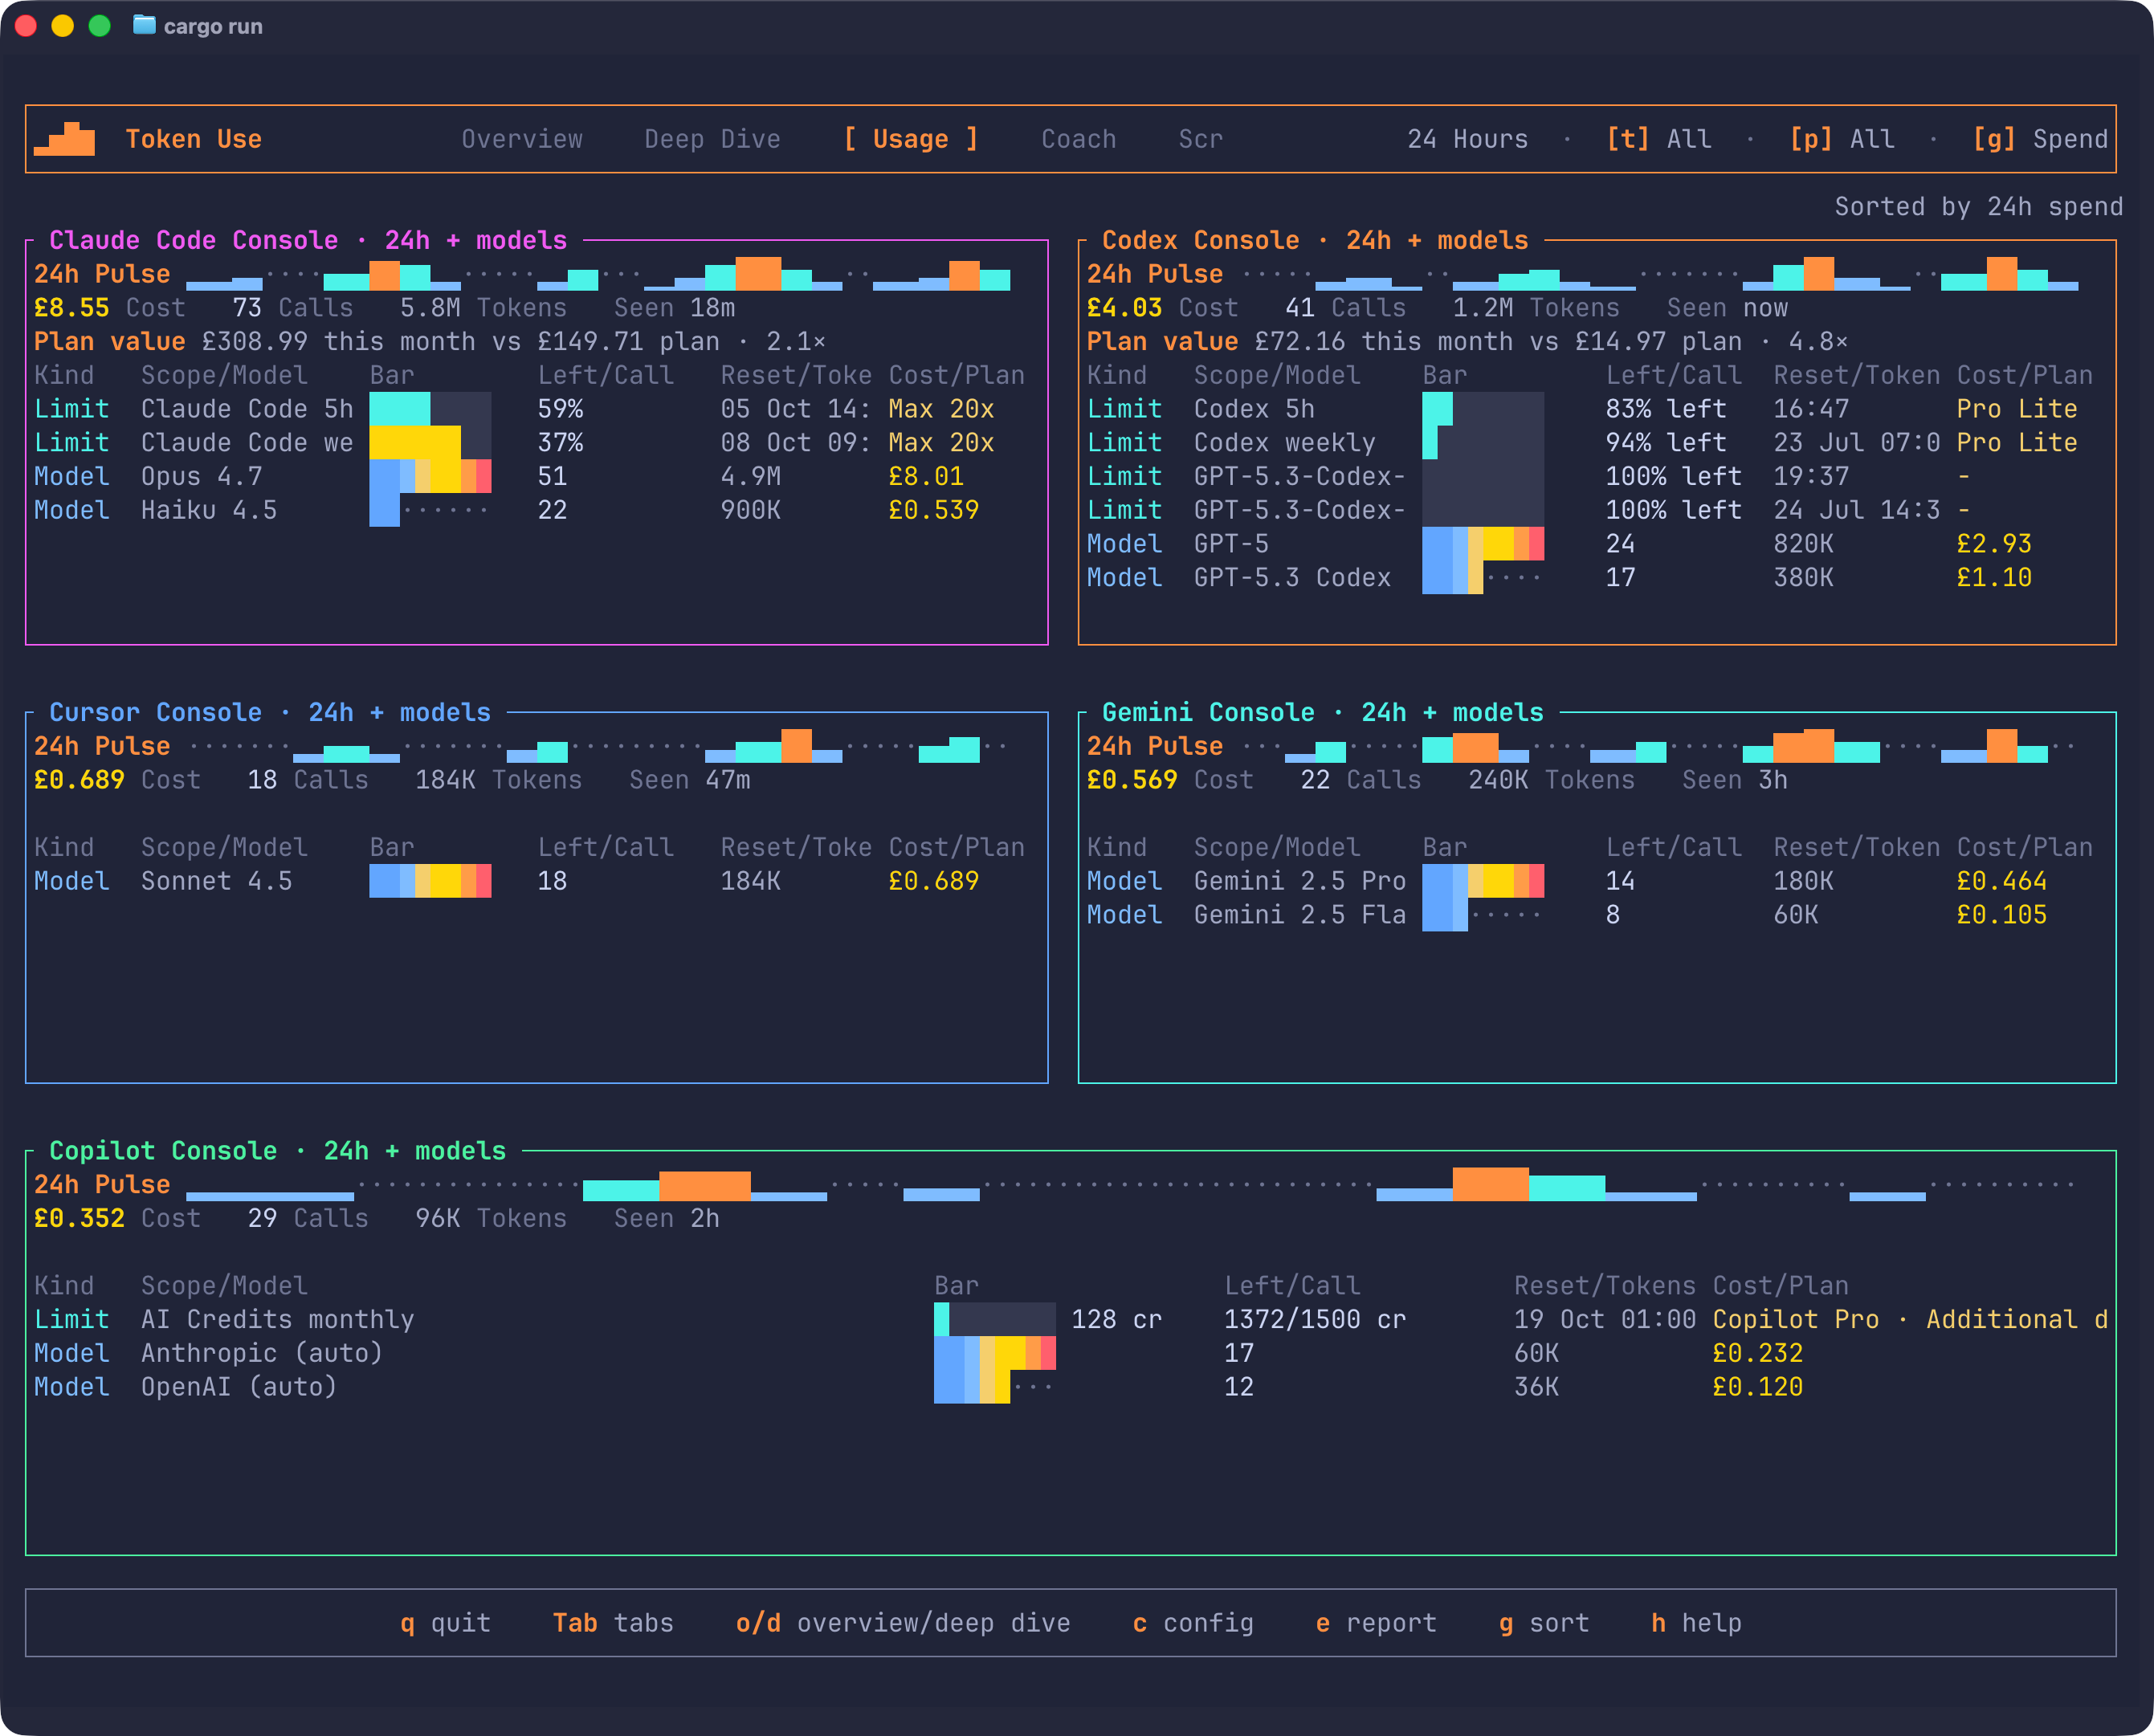Click the Sonnet 4.5 usage bar
Viewport: 2154px width, 1736px height.
pyautogui.click(x=430, y=881)
